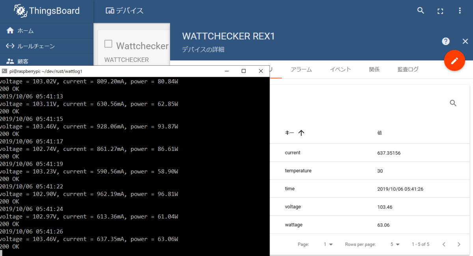The width and height of the screenshot is (473, 256).
Task: Open the search icon in the top bar
Action: pos(421,11)
